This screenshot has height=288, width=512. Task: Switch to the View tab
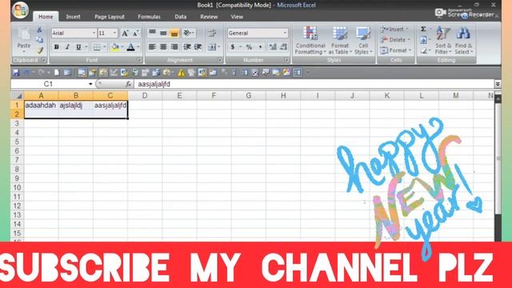[237, 17]
